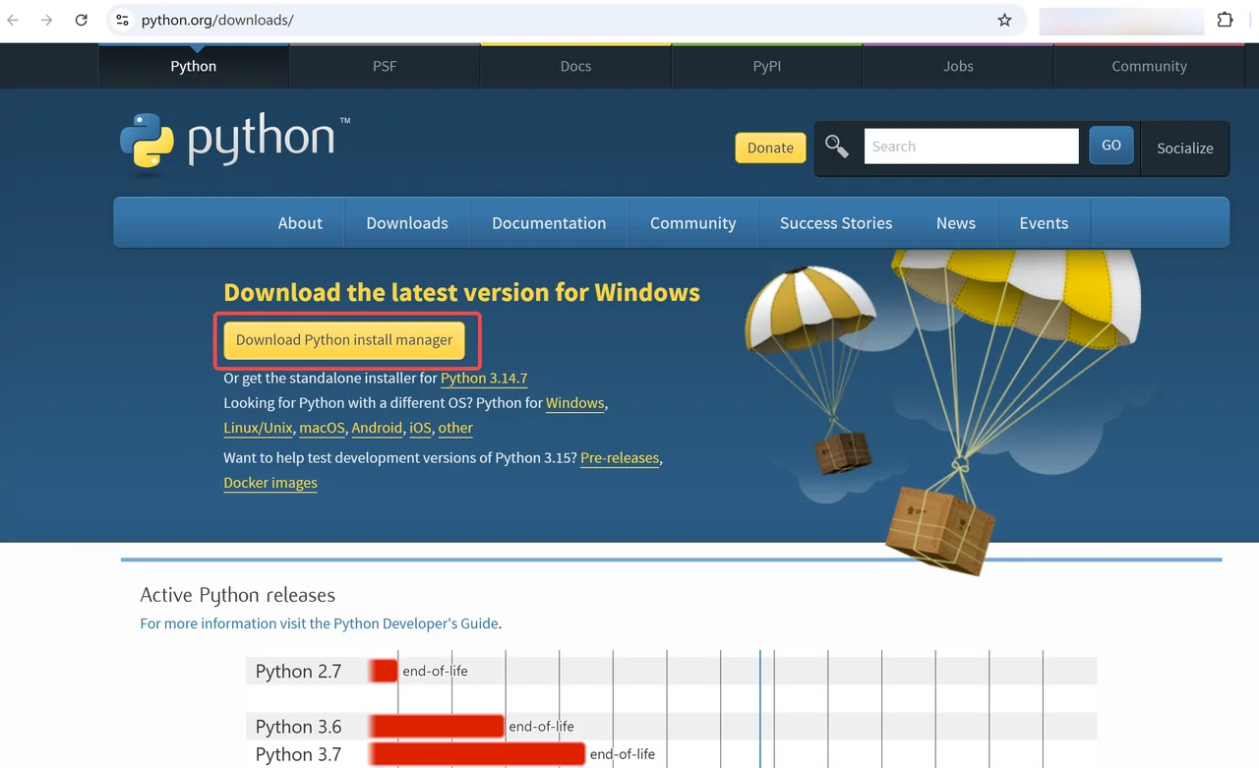The image size is (1259, 768).
Task: Open the Socialize menu
Action: pos(1184,148)
